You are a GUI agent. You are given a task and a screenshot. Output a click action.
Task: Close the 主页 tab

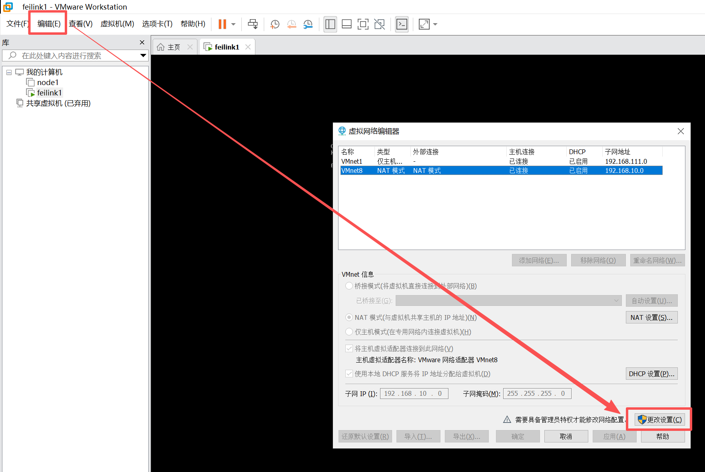(190, 47)
